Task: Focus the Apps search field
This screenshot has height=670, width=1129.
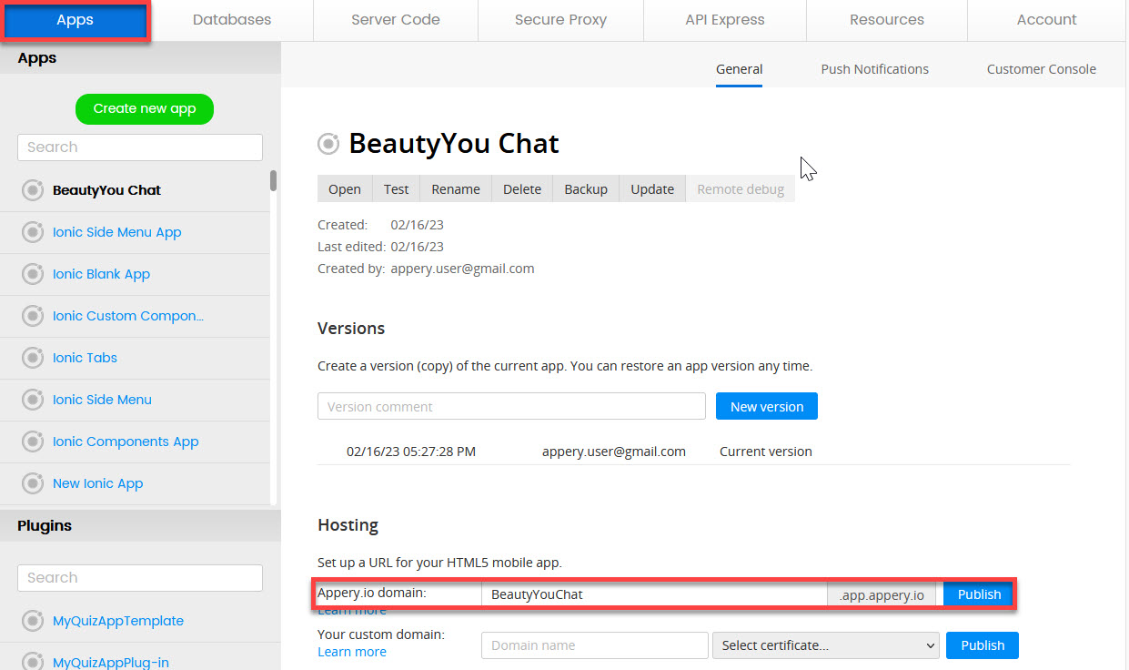Action: tap(140, 147)
